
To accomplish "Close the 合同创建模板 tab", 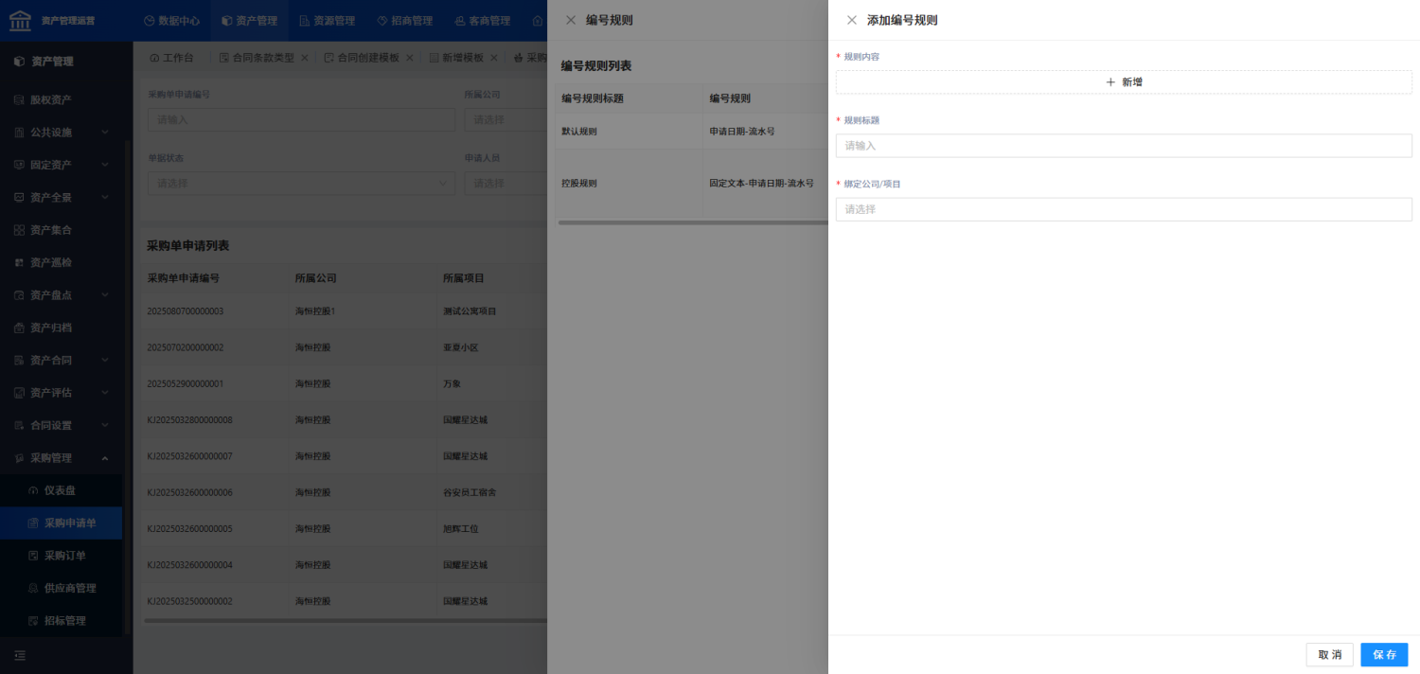I will pos(410,58).
